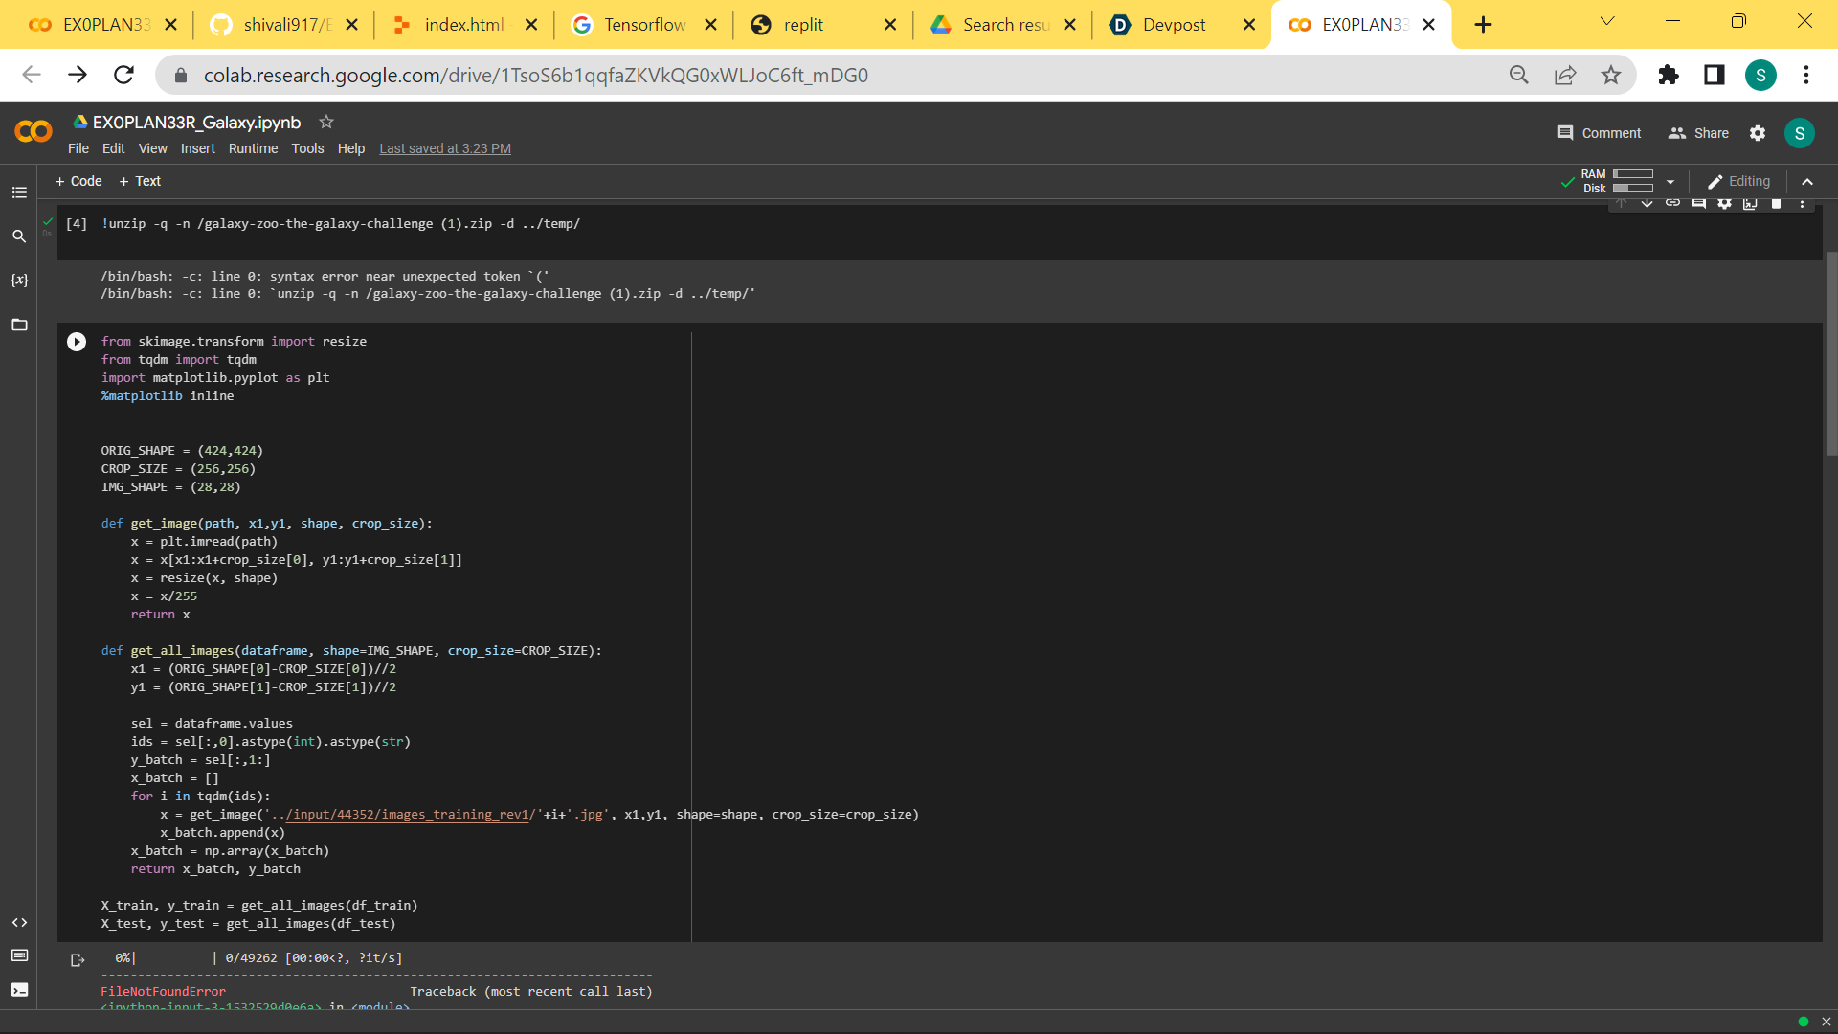The width and height of the screenshot is (1838, 1034).
Task: Toggle the Chrome side panel
Action: (x=1714, y=75)
